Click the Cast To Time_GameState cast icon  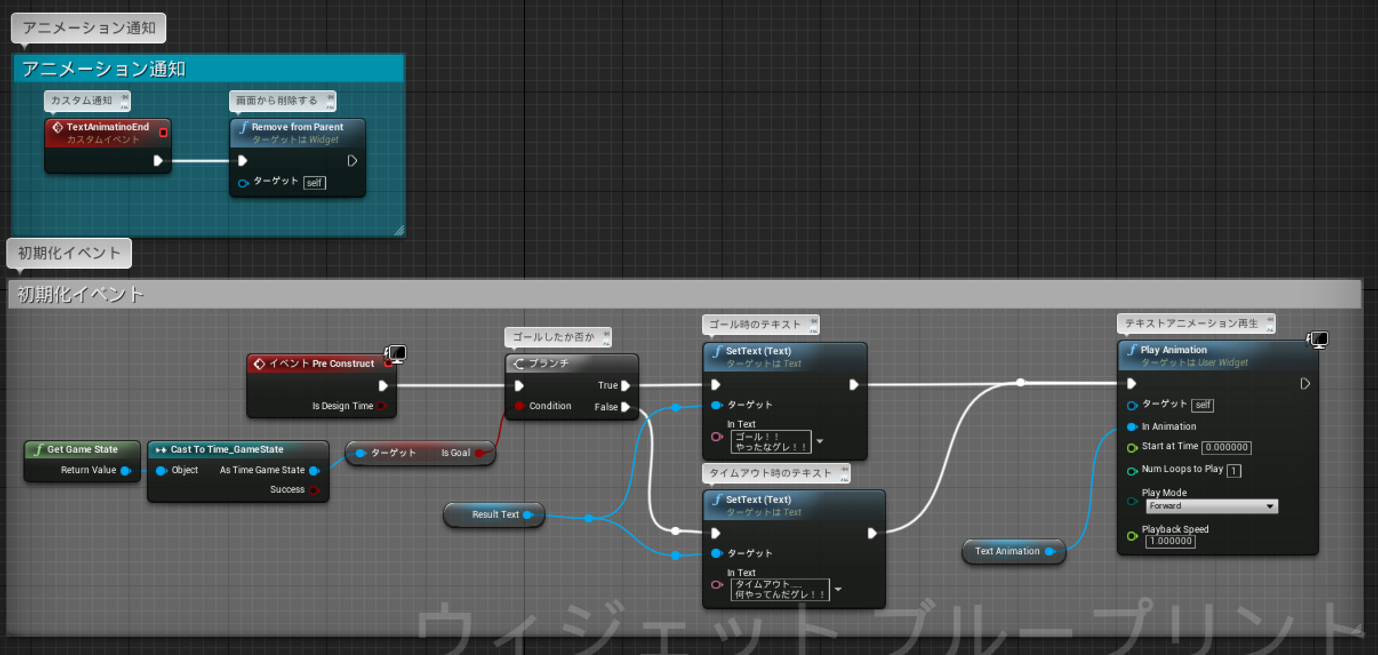(x=161, y=450)
